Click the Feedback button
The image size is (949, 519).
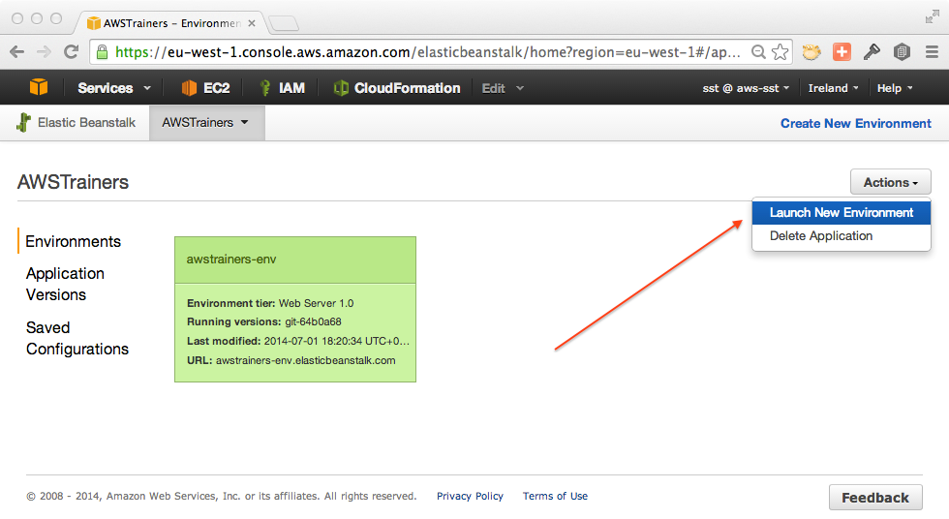point(875,498)
